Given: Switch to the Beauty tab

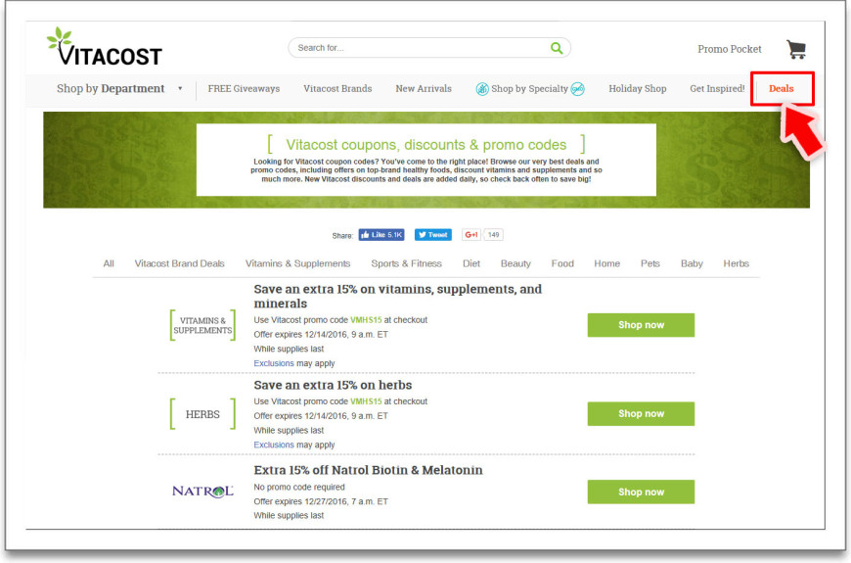Looking at the screenshot, I should [x=515, y=263].
